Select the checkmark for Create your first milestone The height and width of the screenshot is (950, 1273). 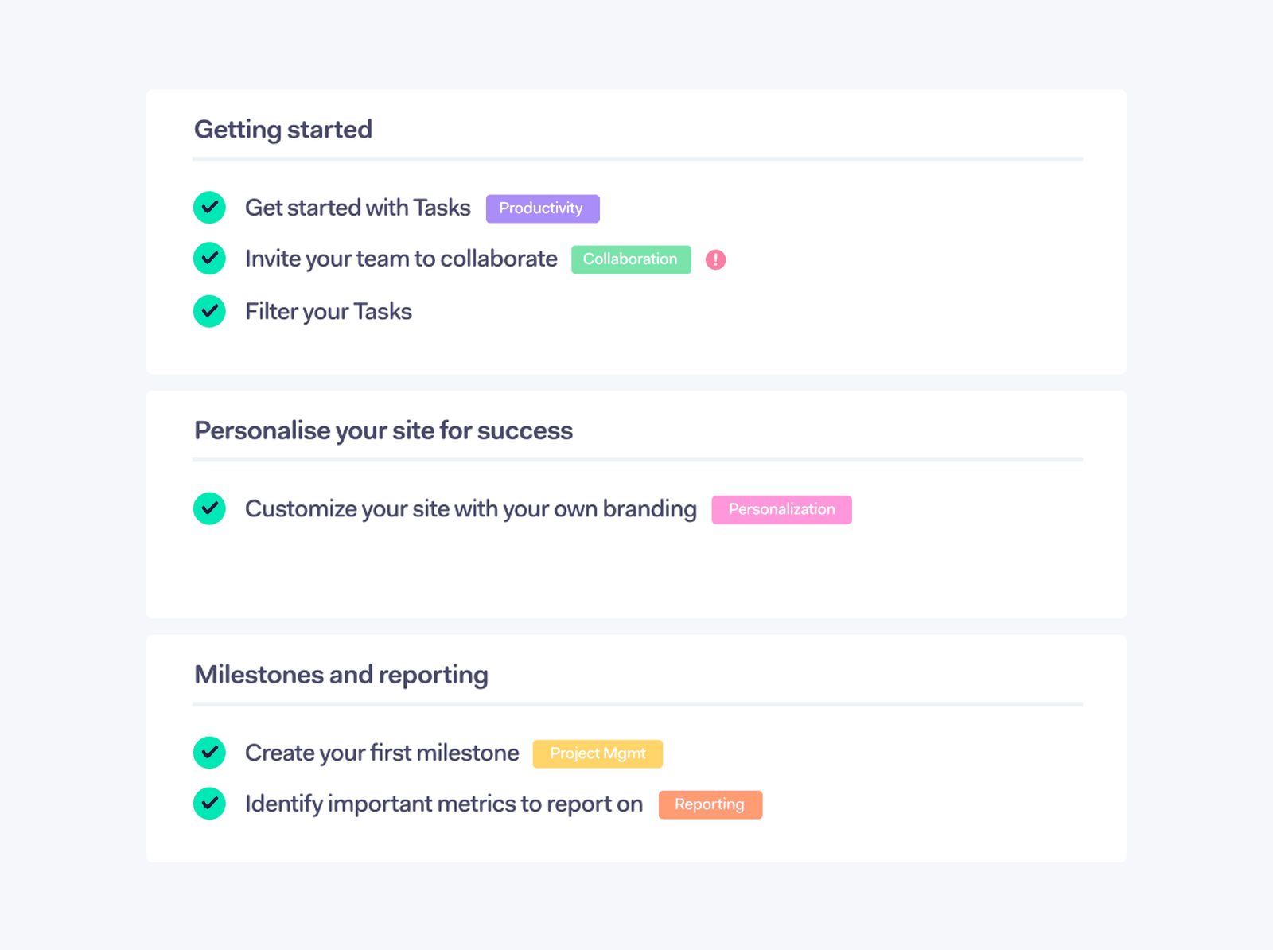(209, 753)
